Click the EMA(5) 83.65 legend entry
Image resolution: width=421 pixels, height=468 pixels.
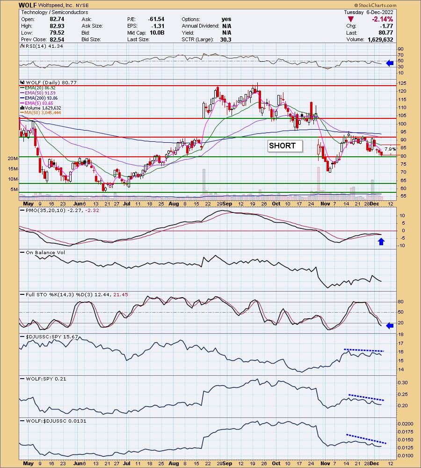point(36,103)
